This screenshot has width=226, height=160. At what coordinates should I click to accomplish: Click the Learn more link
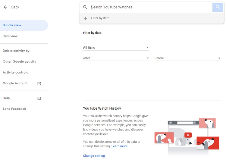coord(119,146)
